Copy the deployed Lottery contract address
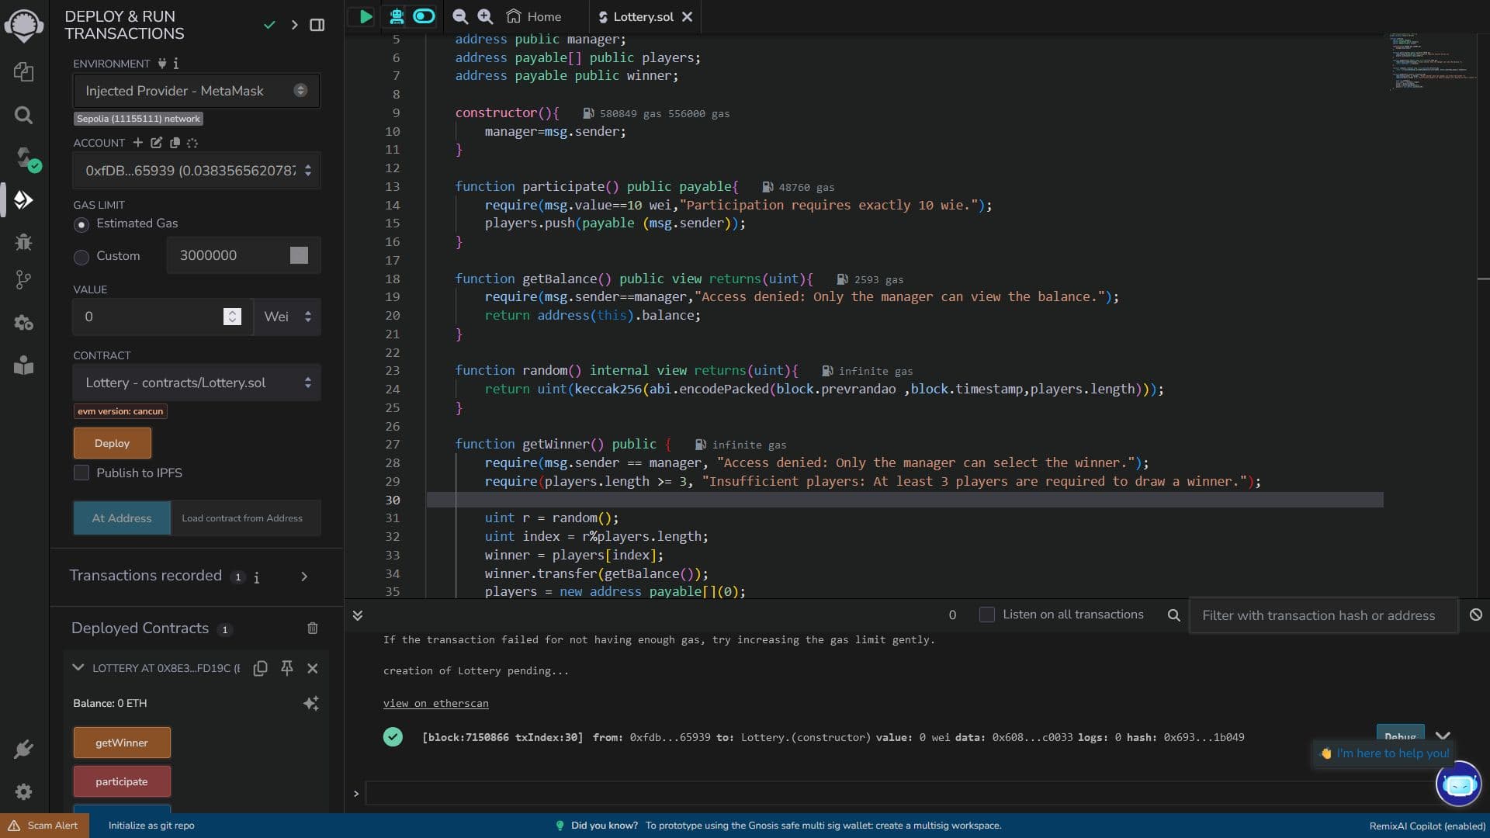 (261, 668)
